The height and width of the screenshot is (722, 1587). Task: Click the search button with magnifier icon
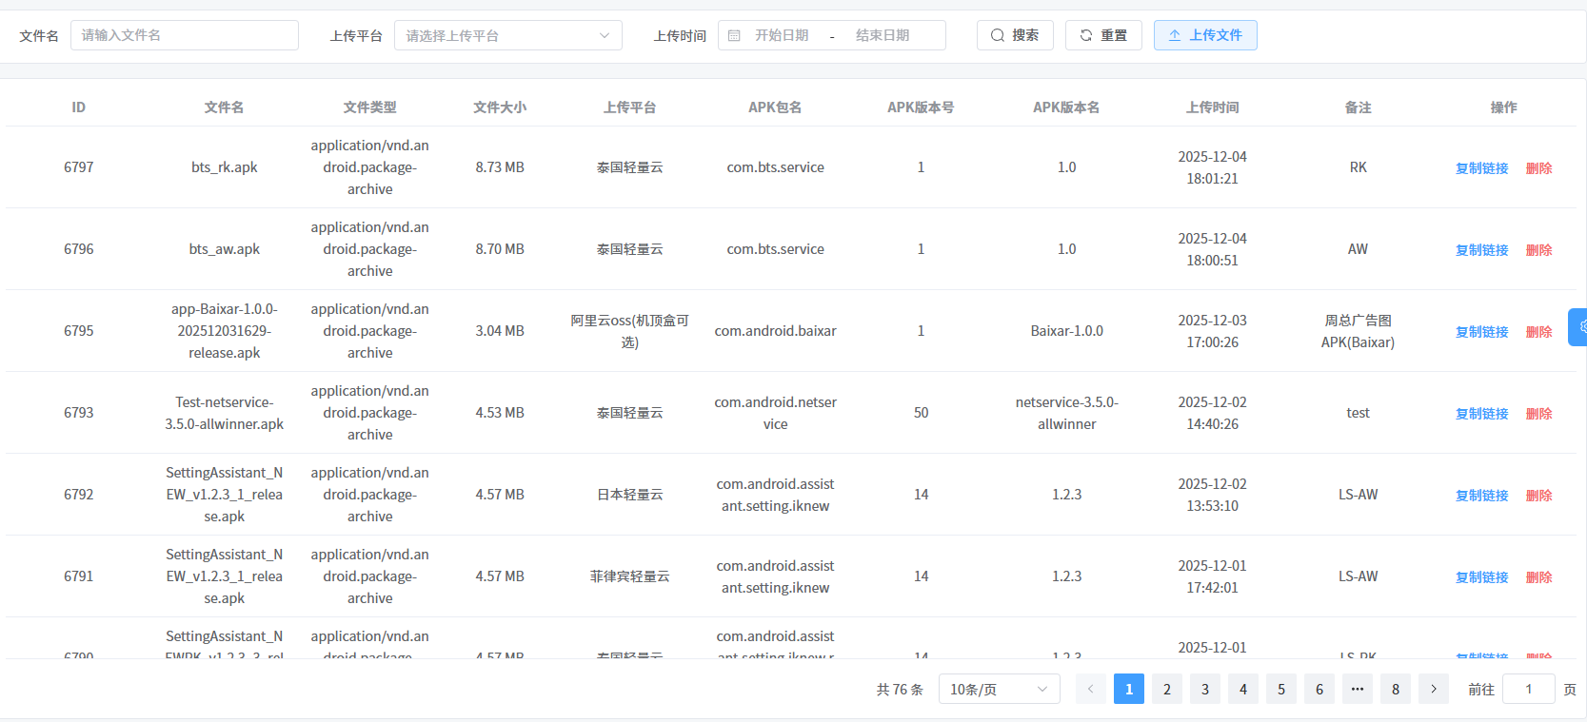[x=1015, y=35]
